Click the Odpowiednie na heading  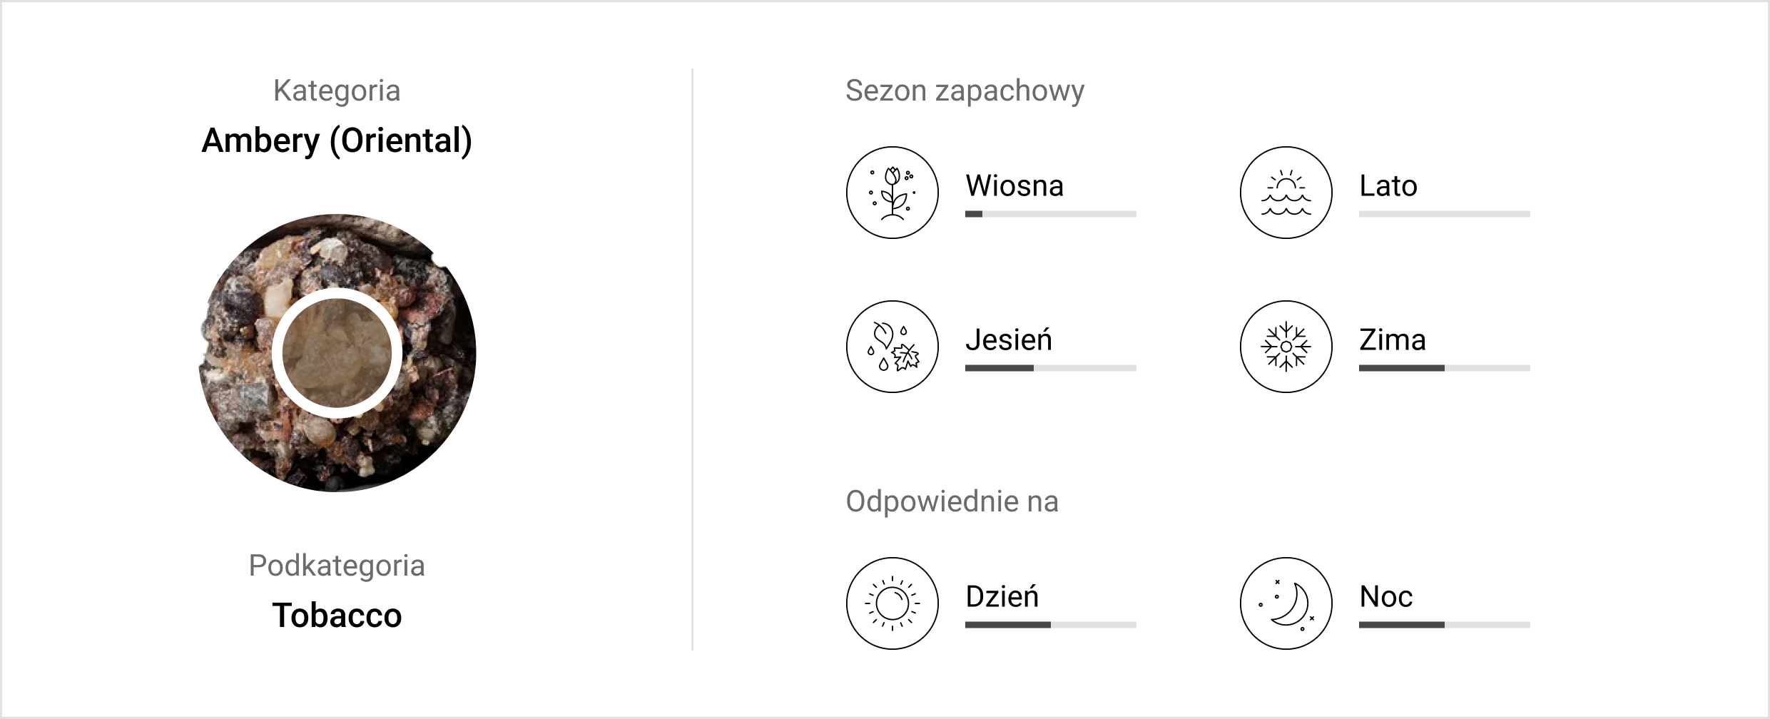pyautogui.click(x=952, y=501)
